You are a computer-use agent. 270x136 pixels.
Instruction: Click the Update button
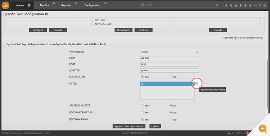[x=155, y=126]
